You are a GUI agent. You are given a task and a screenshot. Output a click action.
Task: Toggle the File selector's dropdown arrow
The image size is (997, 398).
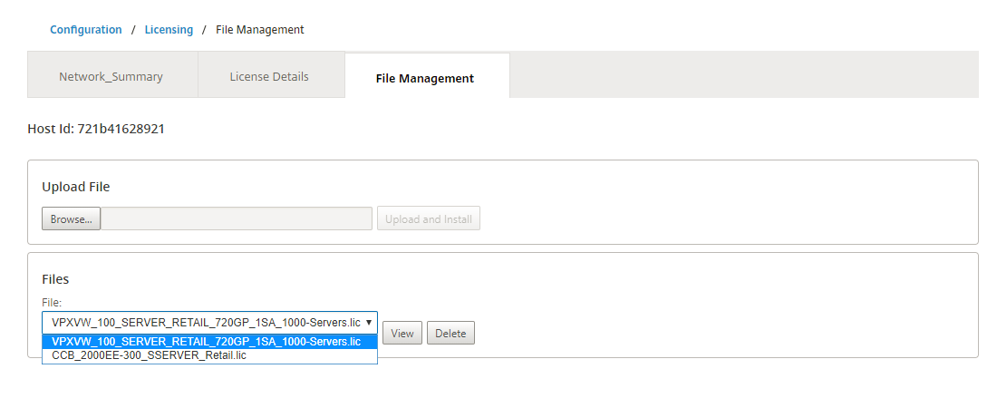[x=369, y=323]
